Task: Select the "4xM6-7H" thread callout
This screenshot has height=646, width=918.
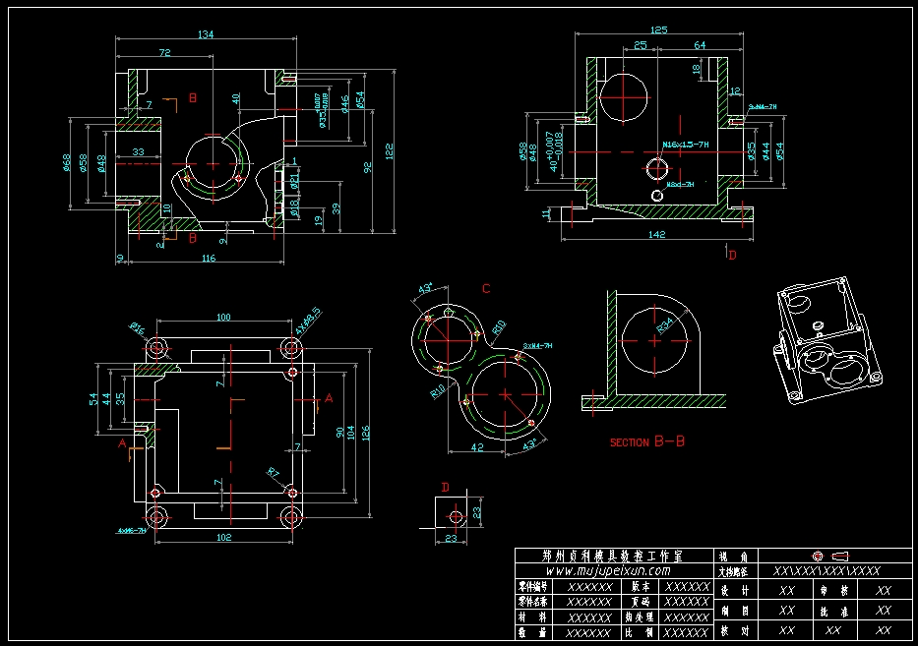Action: [131, 531]
